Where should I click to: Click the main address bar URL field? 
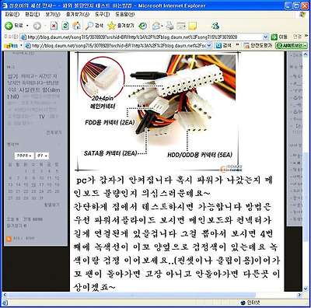145,37
